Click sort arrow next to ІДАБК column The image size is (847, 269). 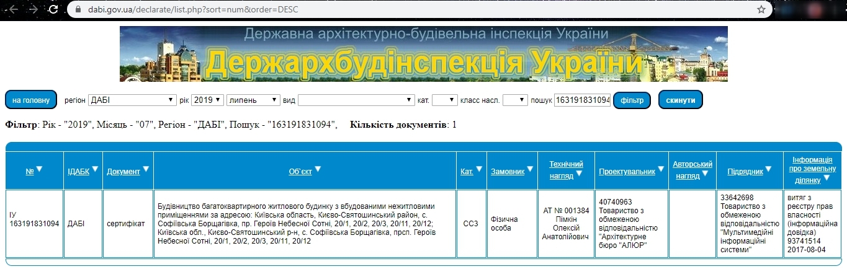(96, 169)
